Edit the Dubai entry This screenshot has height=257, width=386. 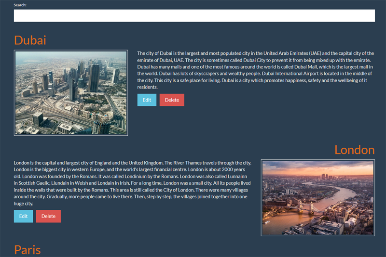147,100
